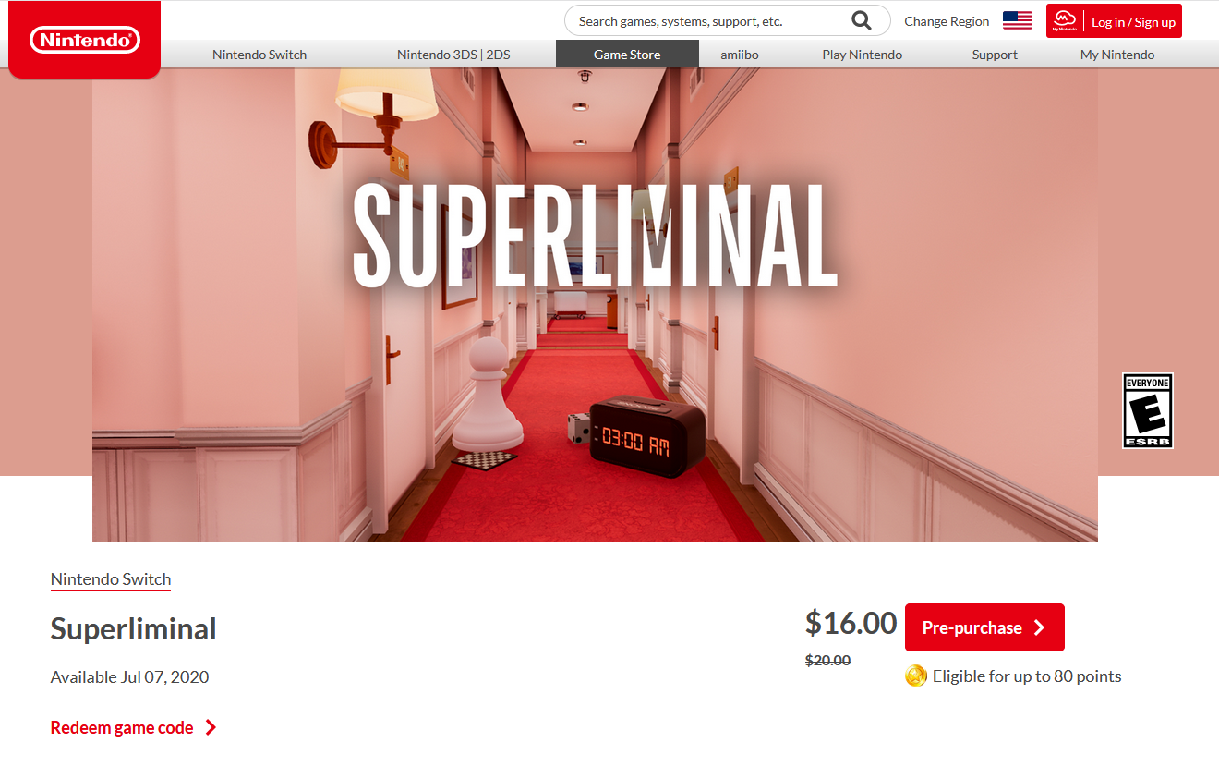Click the gold points coin icon
The width and height of the screenshot is (1219, 767).
[x=915, y=676]
